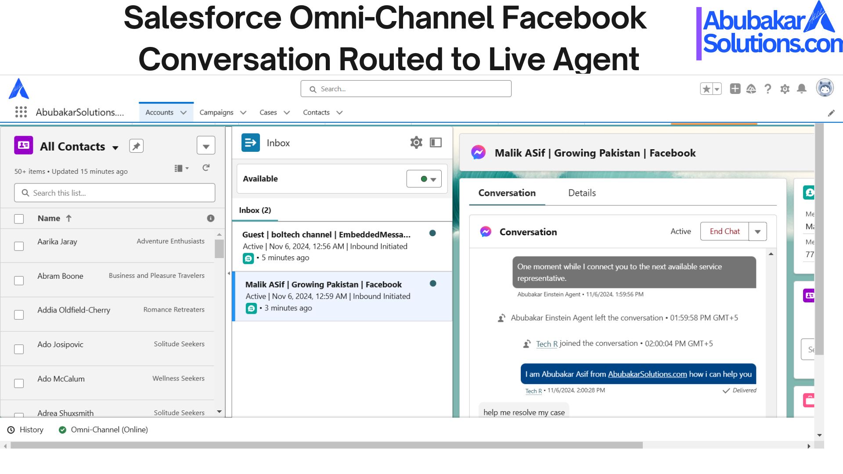Click the global create plus icon

735,89
